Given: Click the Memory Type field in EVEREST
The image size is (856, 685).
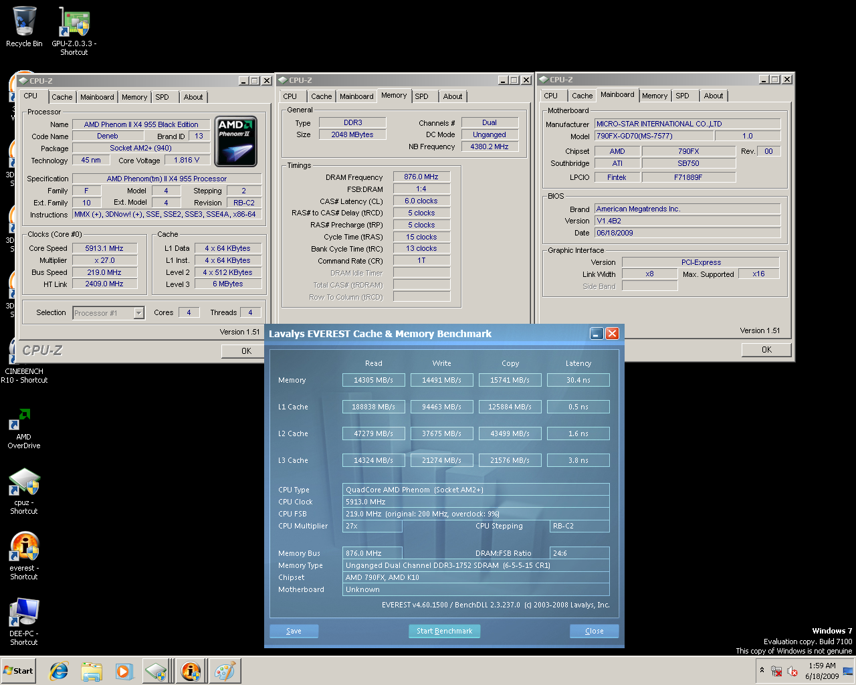Looking at the screenshot, I should (476, 565).
